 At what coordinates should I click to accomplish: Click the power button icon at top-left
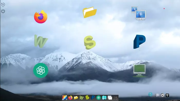pyautogui.click(x=3, y=11)
